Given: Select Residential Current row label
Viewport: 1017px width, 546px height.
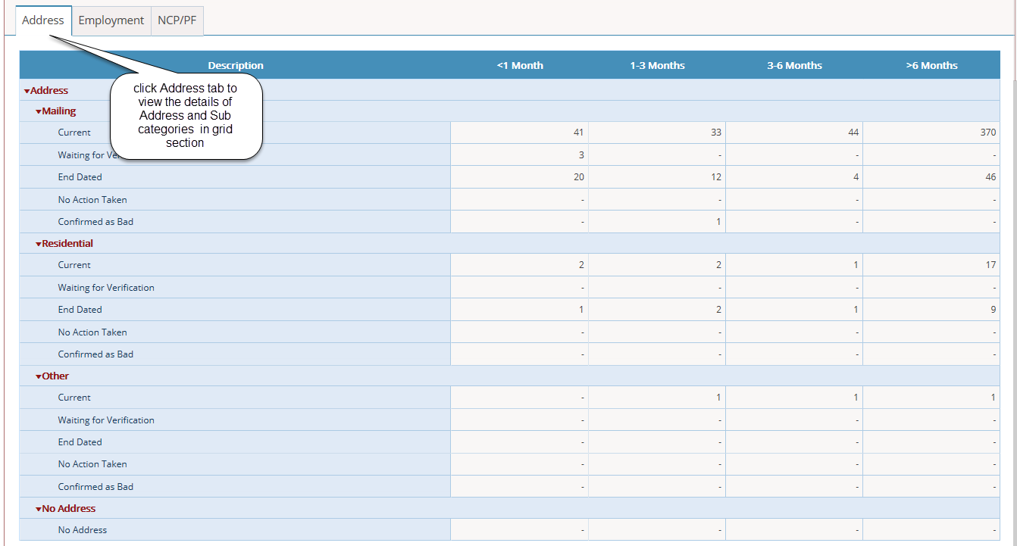Looking at the screenshot, I should (x=74, y=265).
